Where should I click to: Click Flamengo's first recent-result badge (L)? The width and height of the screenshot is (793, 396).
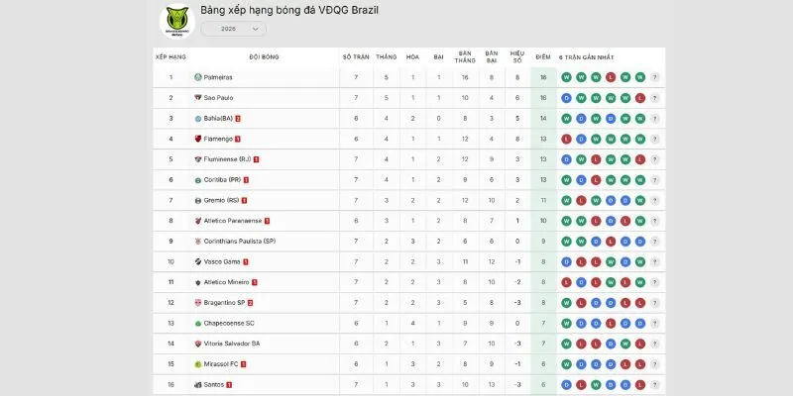[565, 139]
